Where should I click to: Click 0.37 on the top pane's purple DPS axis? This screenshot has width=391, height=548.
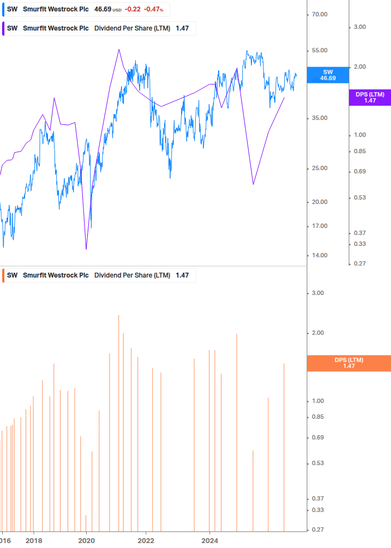[360, 233]
